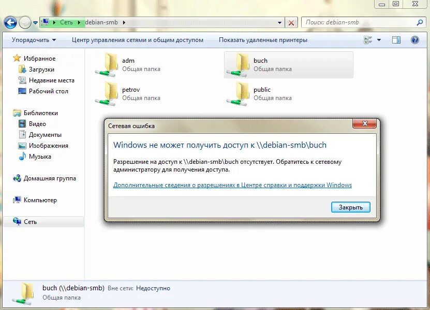Open the recent pages dropdown arrow

pos(35,22)
